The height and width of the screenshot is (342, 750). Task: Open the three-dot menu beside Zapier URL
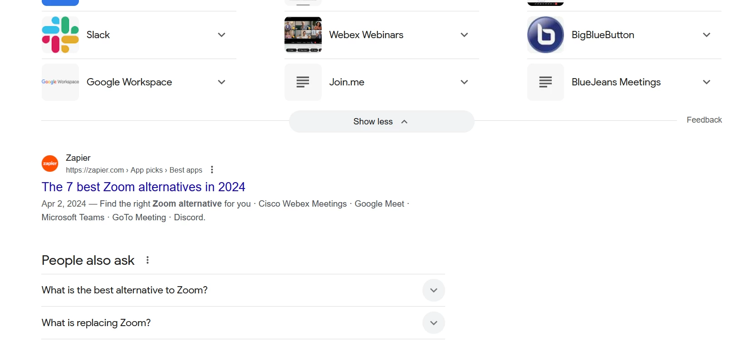pyautogui.click(x=212, y=170)
